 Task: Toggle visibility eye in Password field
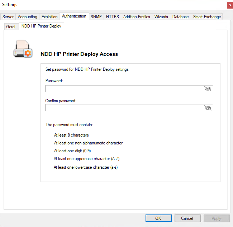pos(208,89)
